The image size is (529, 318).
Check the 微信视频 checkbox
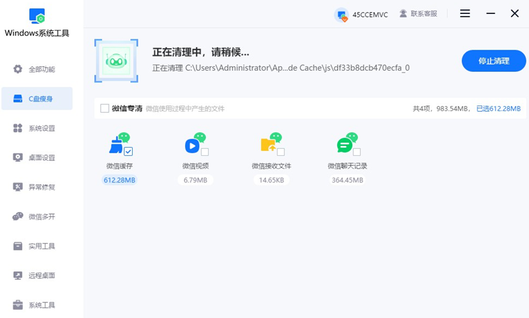[204, 152]
